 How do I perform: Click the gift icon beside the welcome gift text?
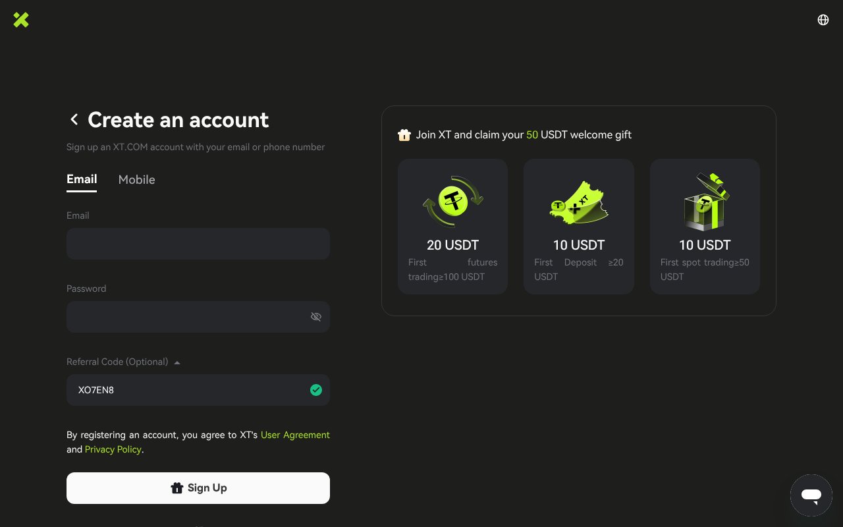pos(404,134)
